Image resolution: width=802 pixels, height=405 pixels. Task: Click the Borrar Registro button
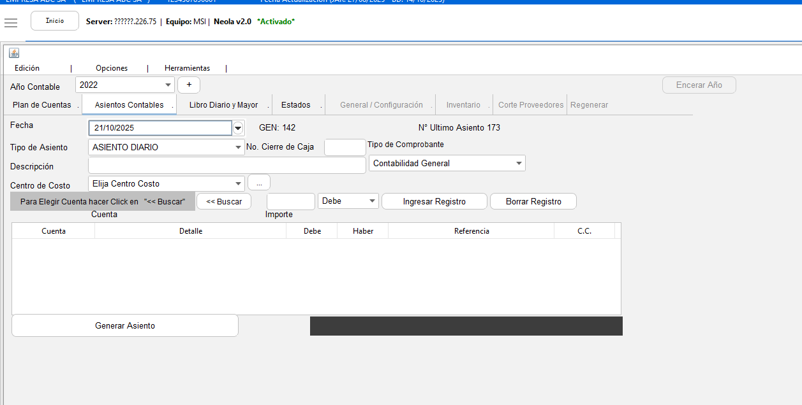tap(533, 201)
